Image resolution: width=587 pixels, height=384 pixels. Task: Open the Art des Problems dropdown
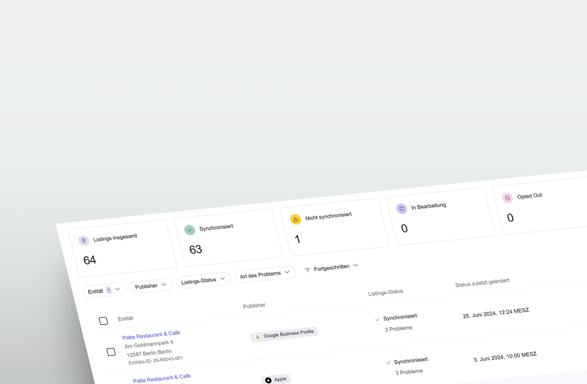pyautogui.click(x=265, y=274)
